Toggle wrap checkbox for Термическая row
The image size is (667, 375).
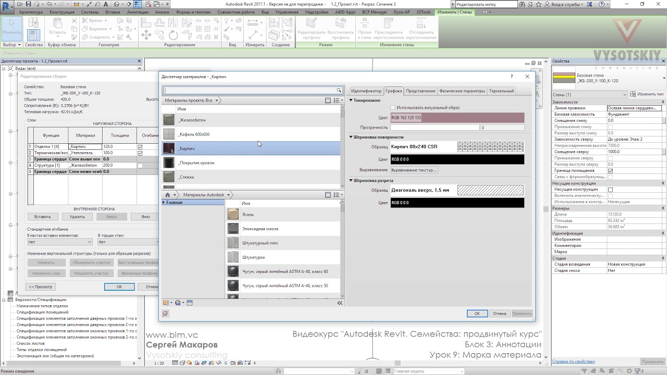[x=140, y=153]
